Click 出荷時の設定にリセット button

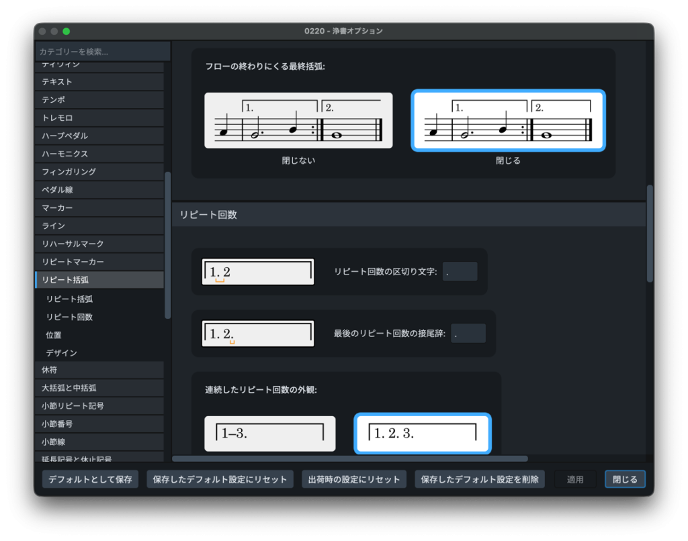[354, 479]
